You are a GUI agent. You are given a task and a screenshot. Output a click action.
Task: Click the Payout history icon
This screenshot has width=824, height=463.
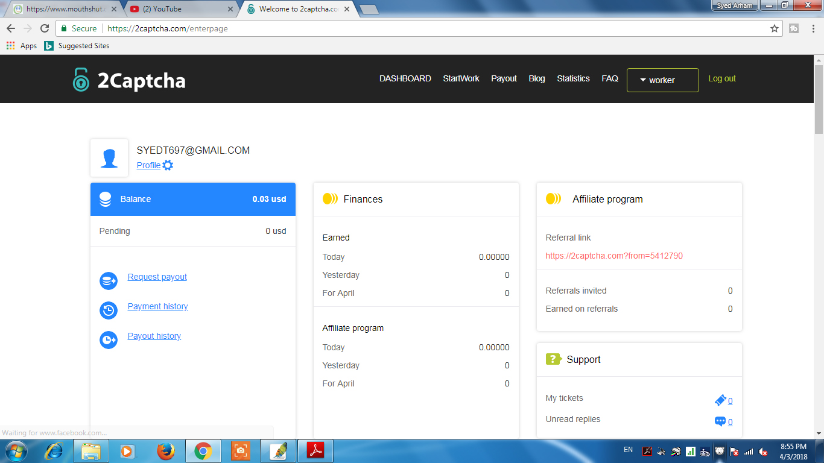click(x=109, y=340)
